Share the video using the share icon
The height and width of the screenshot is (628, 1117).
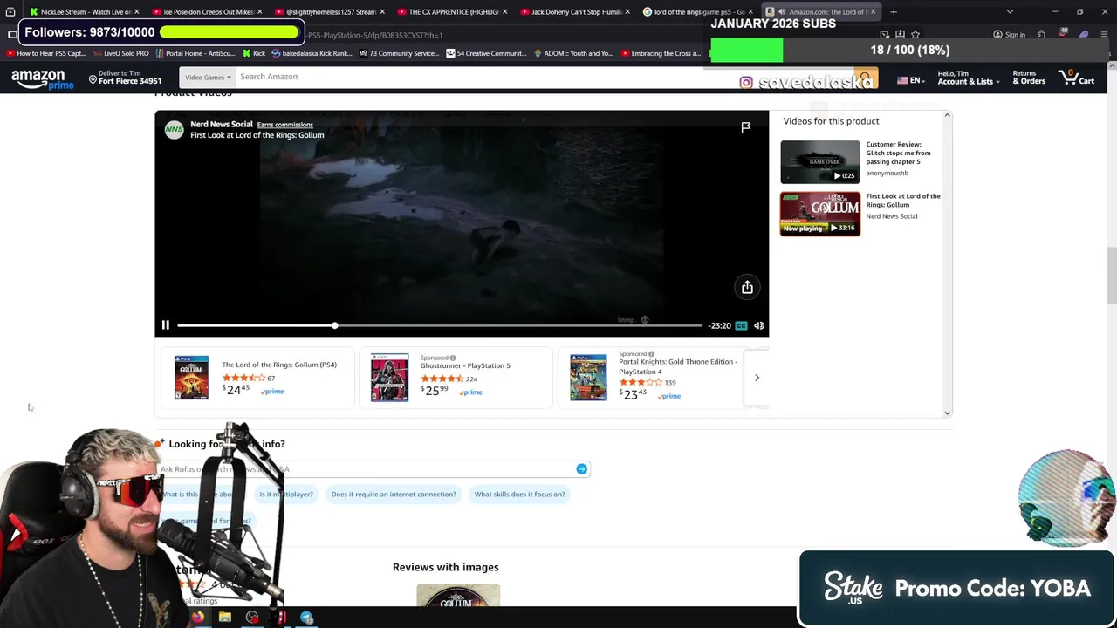point(747,287)
